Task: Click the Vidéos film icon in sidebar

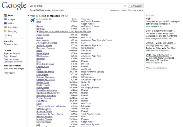Action: [x=5, y=23]
